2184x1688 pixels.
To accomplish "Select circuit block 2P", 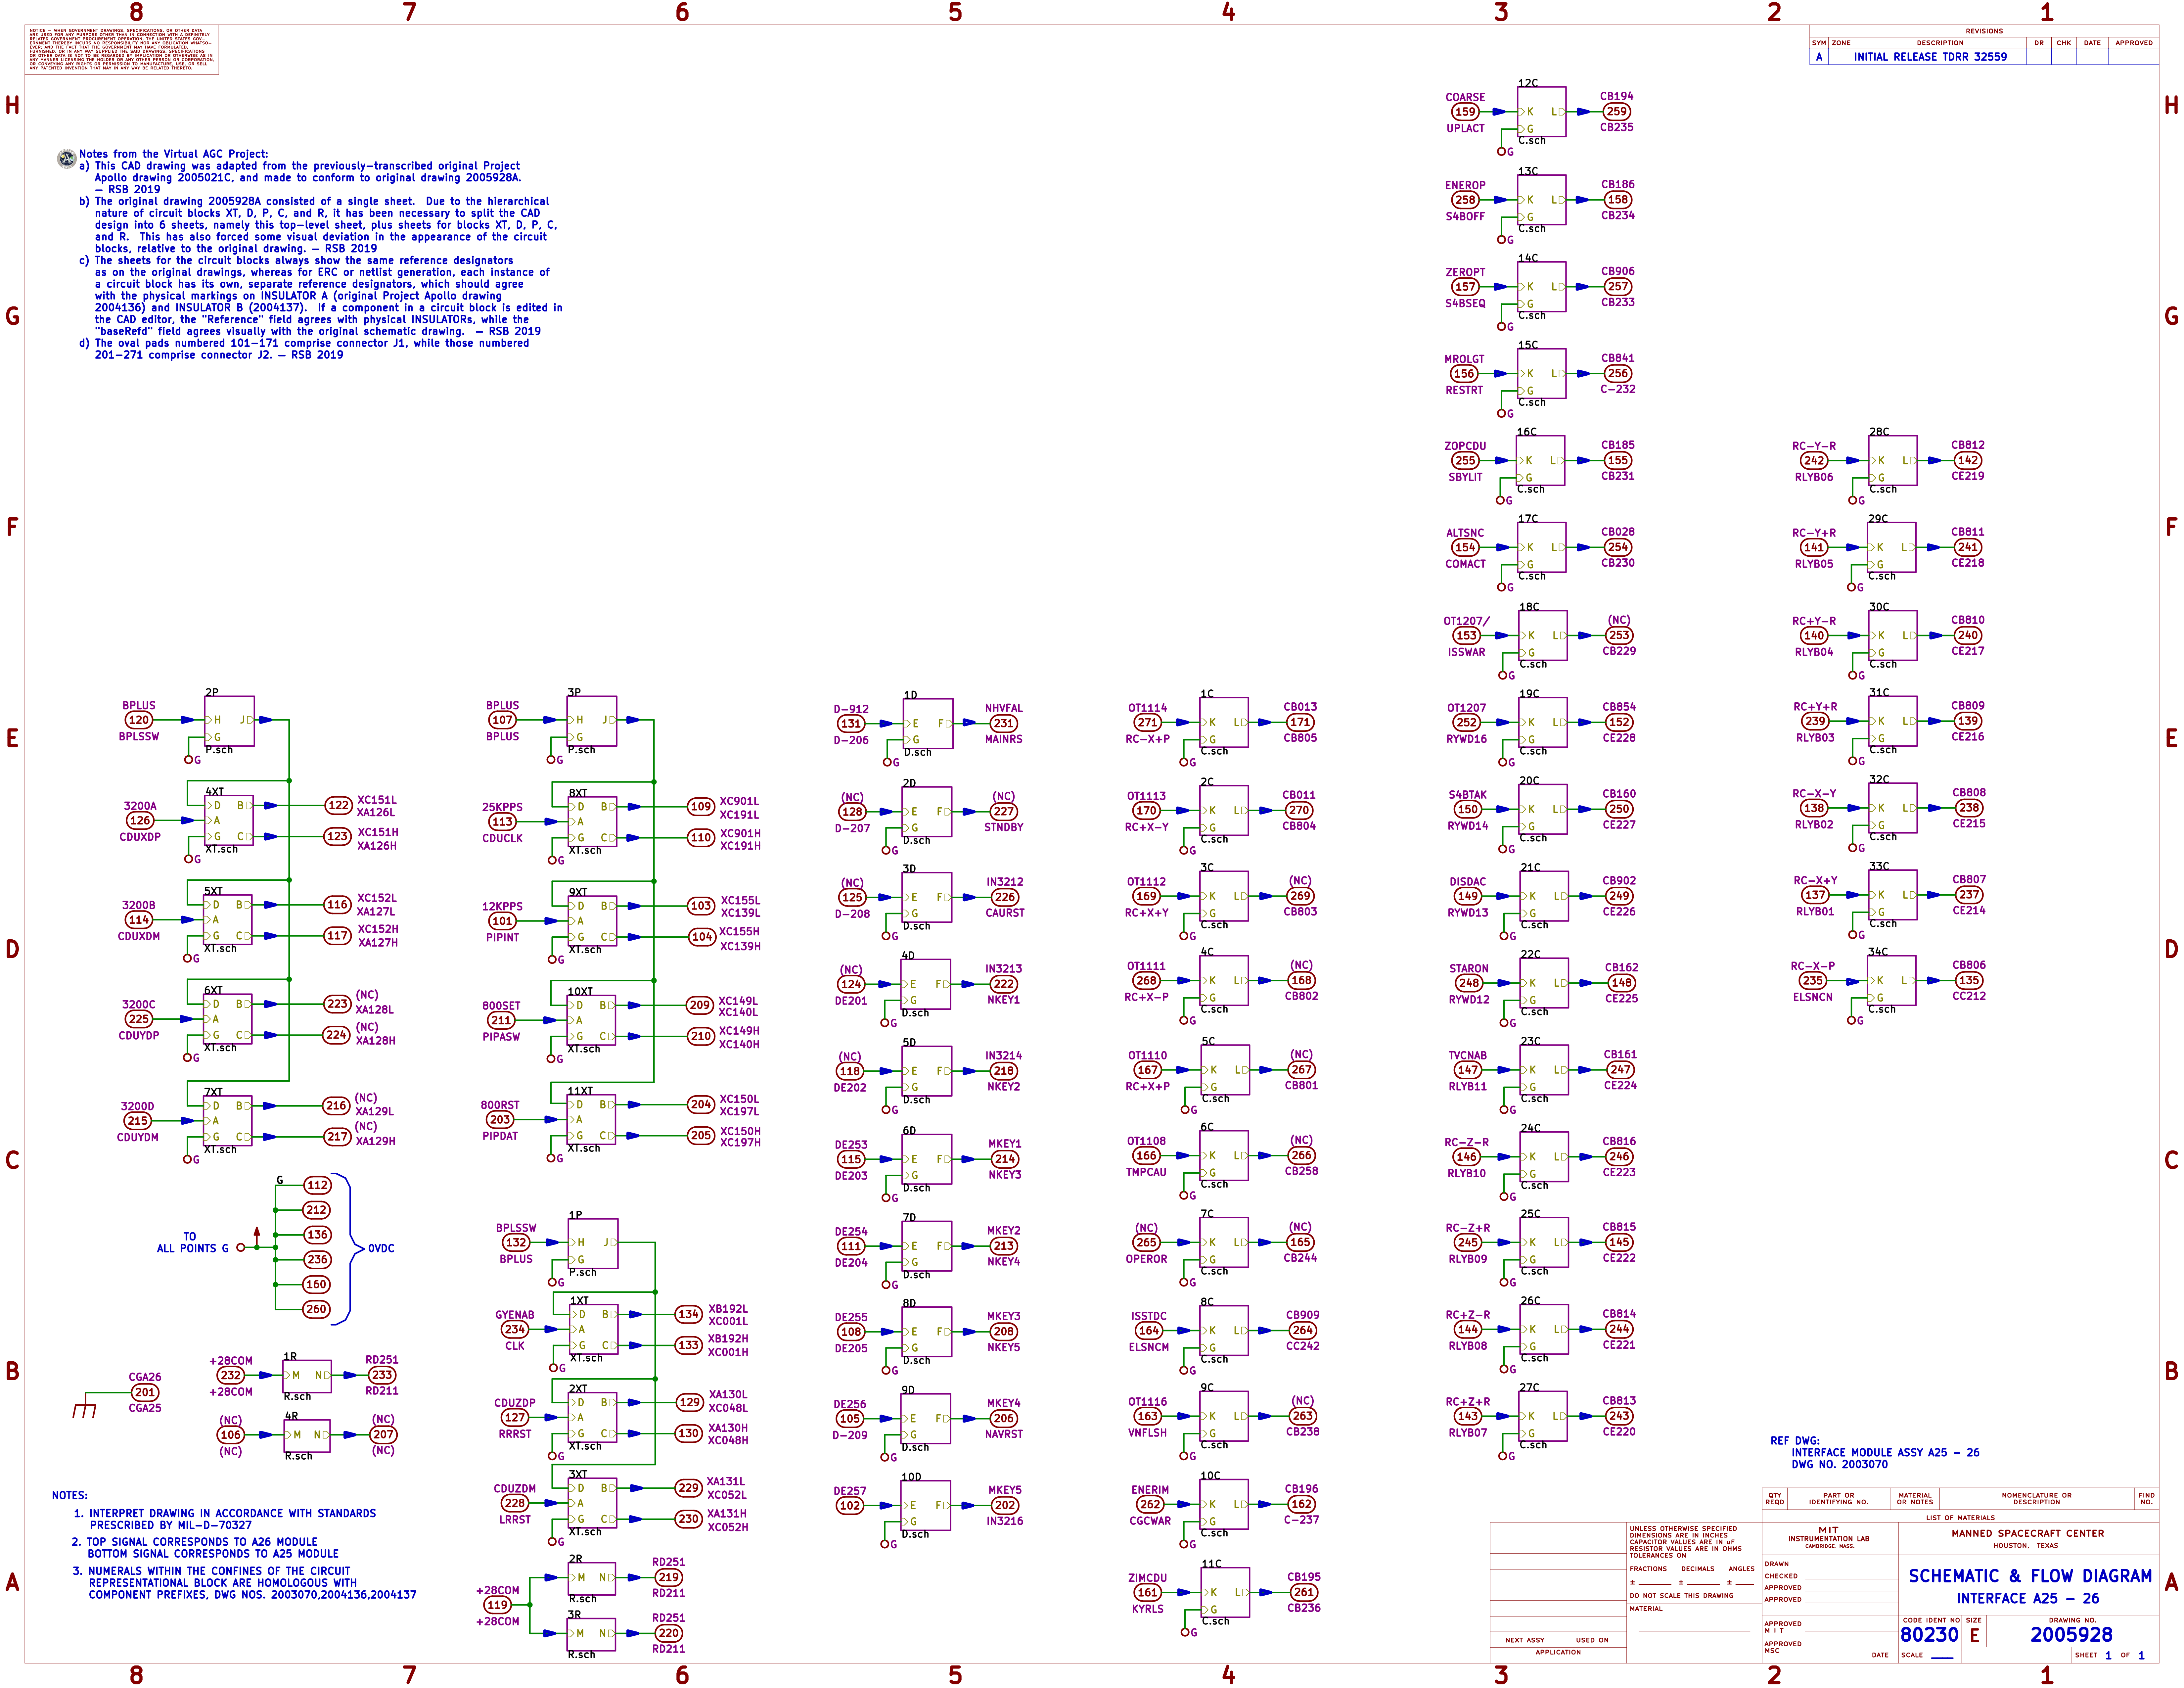I will [x=229, y=721].
